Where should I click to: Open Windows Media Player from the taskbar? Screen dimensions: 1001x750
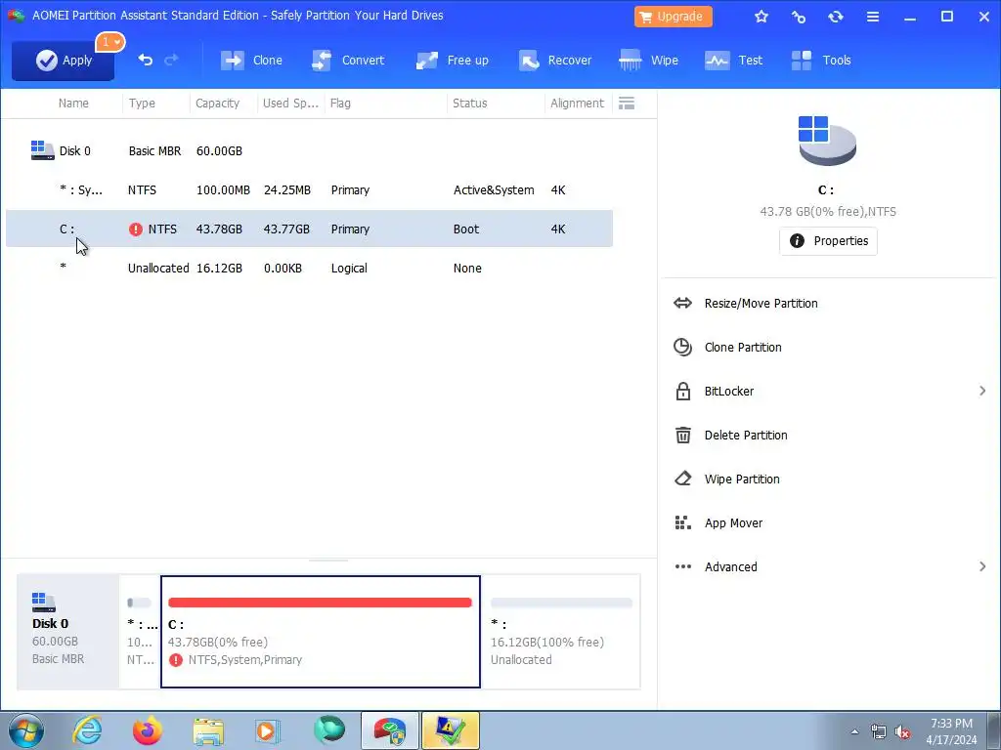268,730
